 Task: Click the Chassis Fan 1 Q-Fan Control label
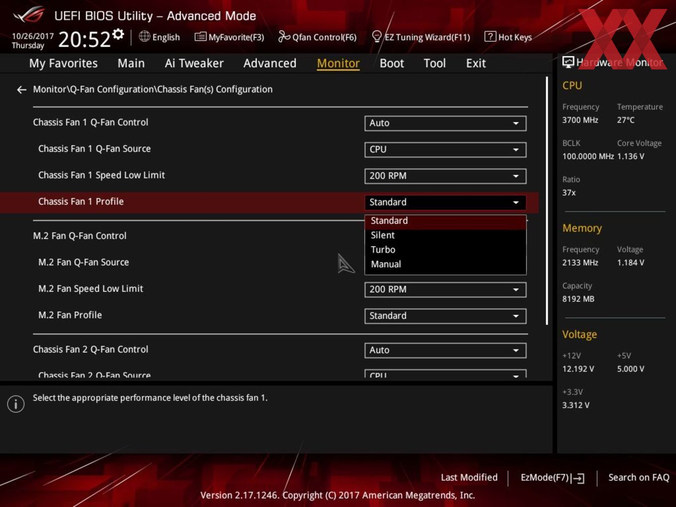click(90, 123)
